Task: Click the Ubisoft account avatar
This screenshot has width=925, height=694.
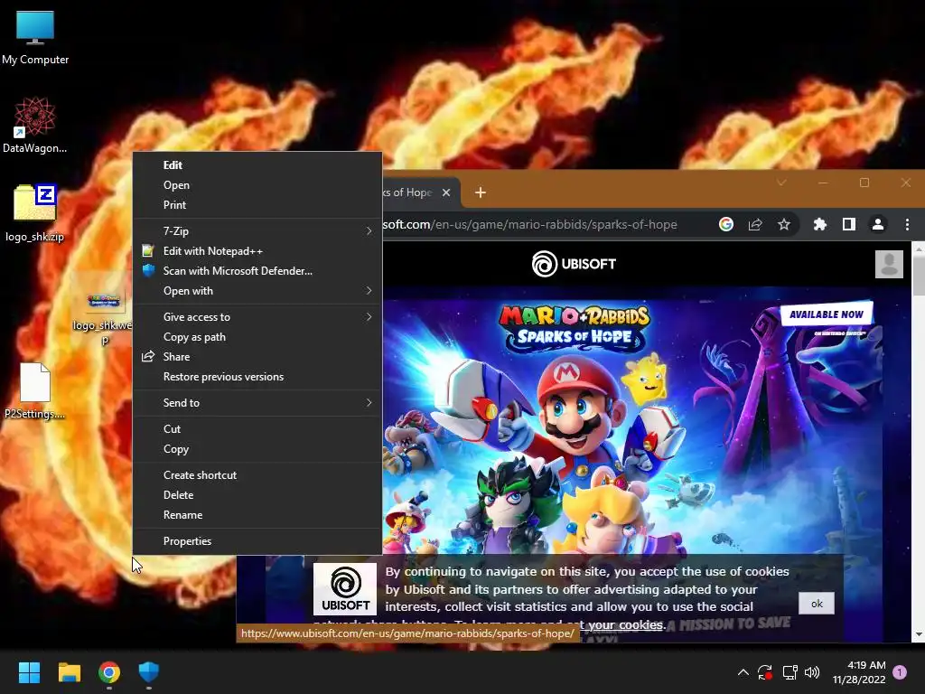Action: (889, 264)
